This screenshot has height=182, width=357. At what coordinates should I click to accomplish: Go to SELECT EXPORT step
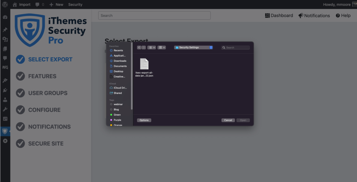point(44,60)
